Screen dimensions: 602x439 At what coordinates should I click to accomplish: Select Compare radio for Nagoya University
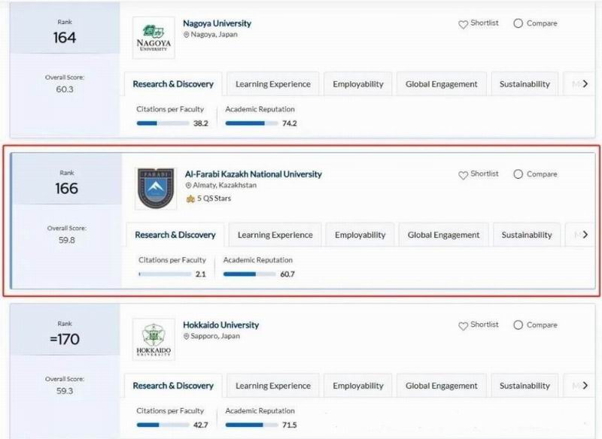[x=518, y=23]
